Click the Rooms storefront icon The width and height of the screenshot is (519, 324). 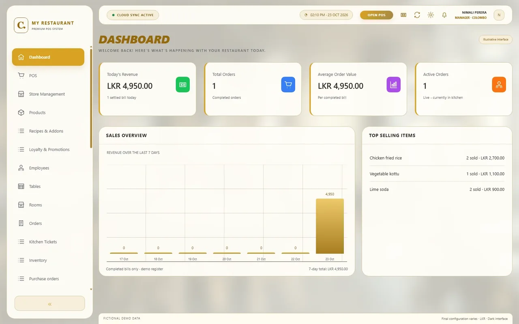21,205
